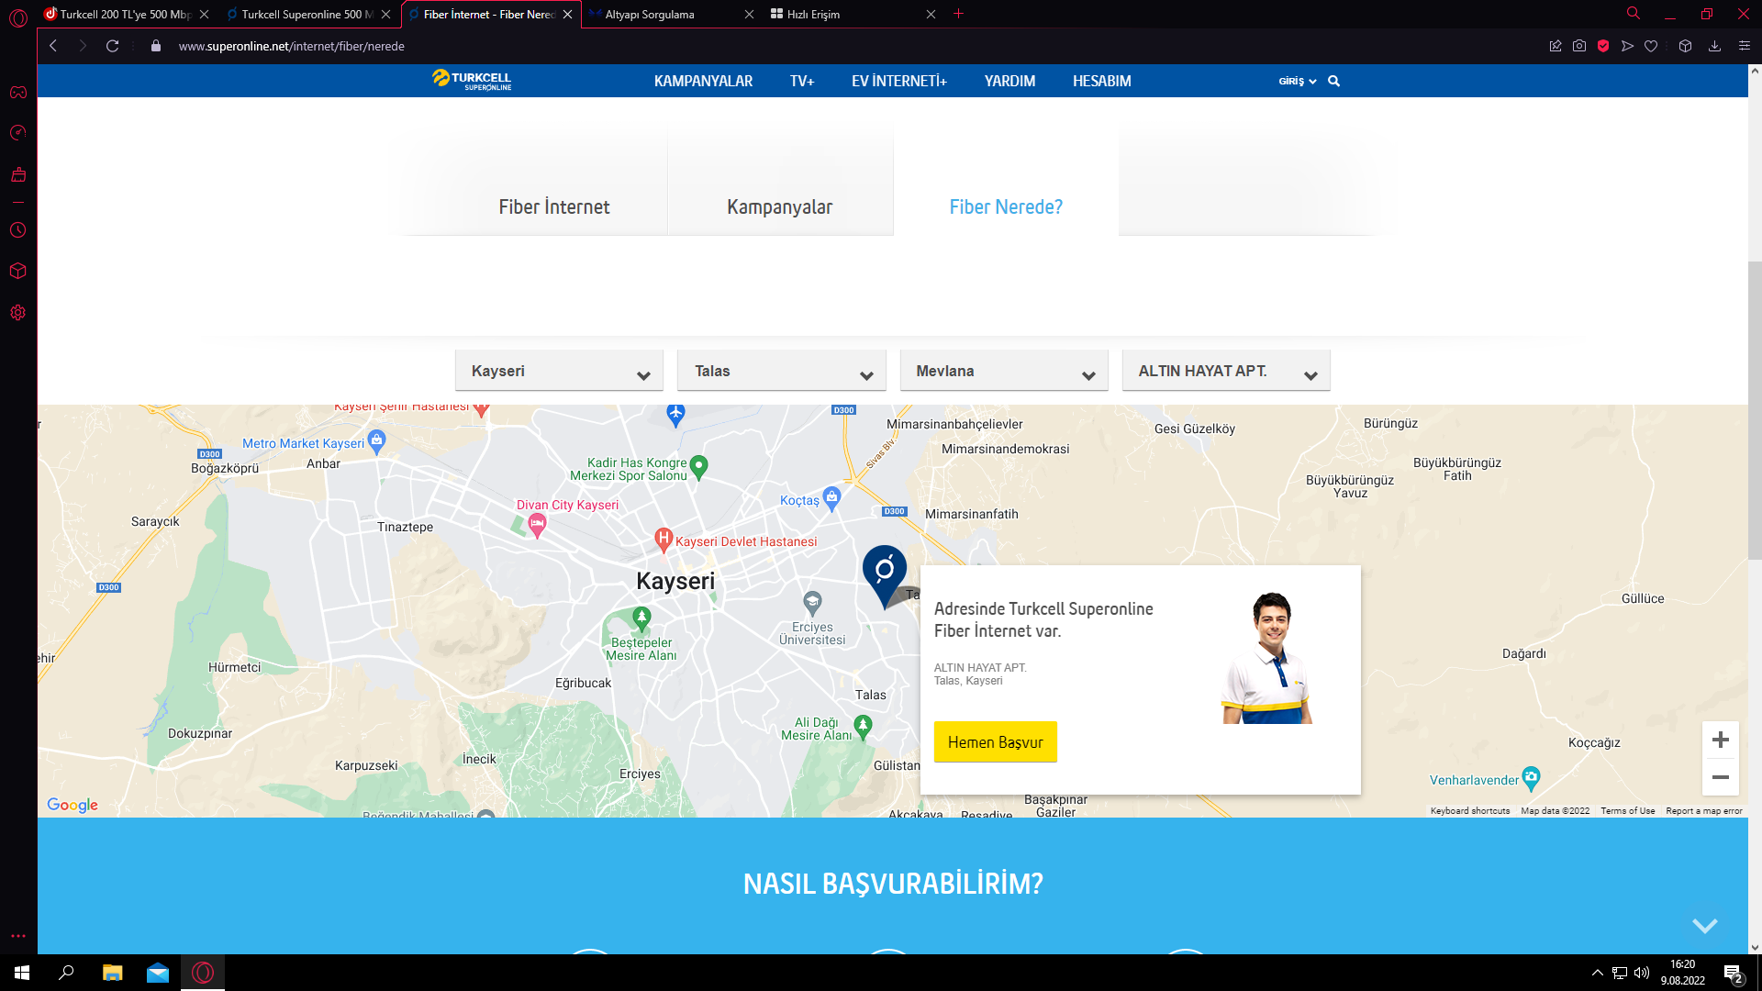The image size is (1762, 991).
Task: Click the Opera snapshot camera icon
Action: (x=1579, y=46)
